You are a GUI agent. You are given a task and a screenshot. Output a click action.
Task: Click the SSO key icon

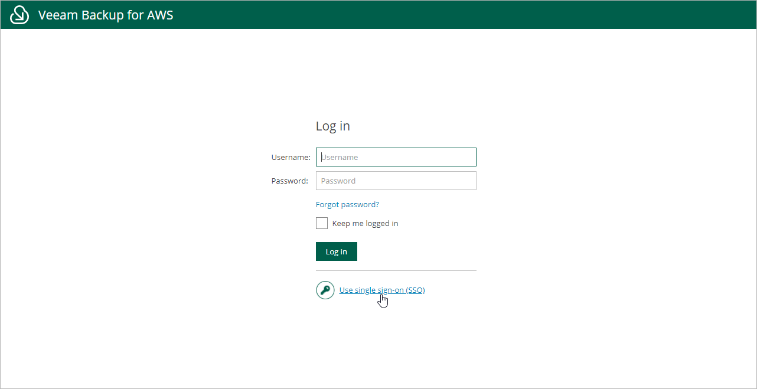pos(325,290)
